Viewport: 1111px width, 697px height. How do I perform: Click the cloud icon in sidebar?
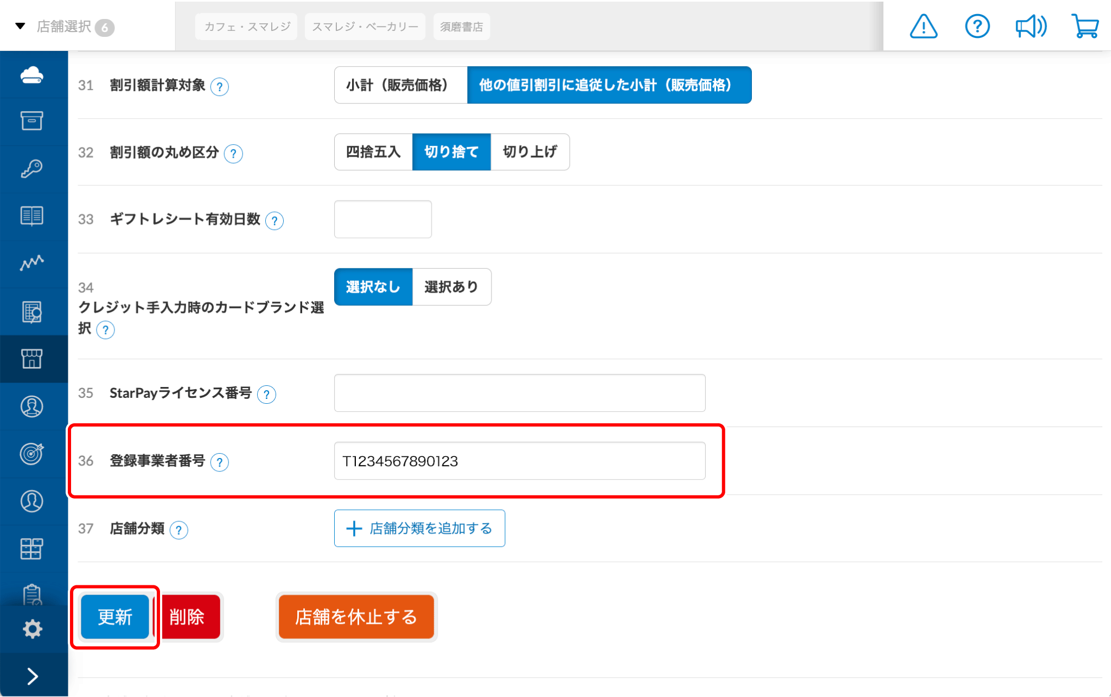coord(32,75)
